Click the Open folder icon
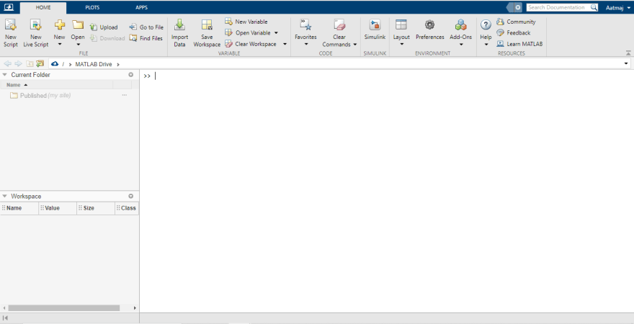634x324 pixels. (x=78, y=25)
